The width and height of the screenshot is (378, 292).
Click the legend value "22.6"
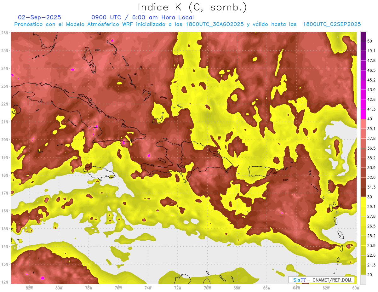point(371,255)
